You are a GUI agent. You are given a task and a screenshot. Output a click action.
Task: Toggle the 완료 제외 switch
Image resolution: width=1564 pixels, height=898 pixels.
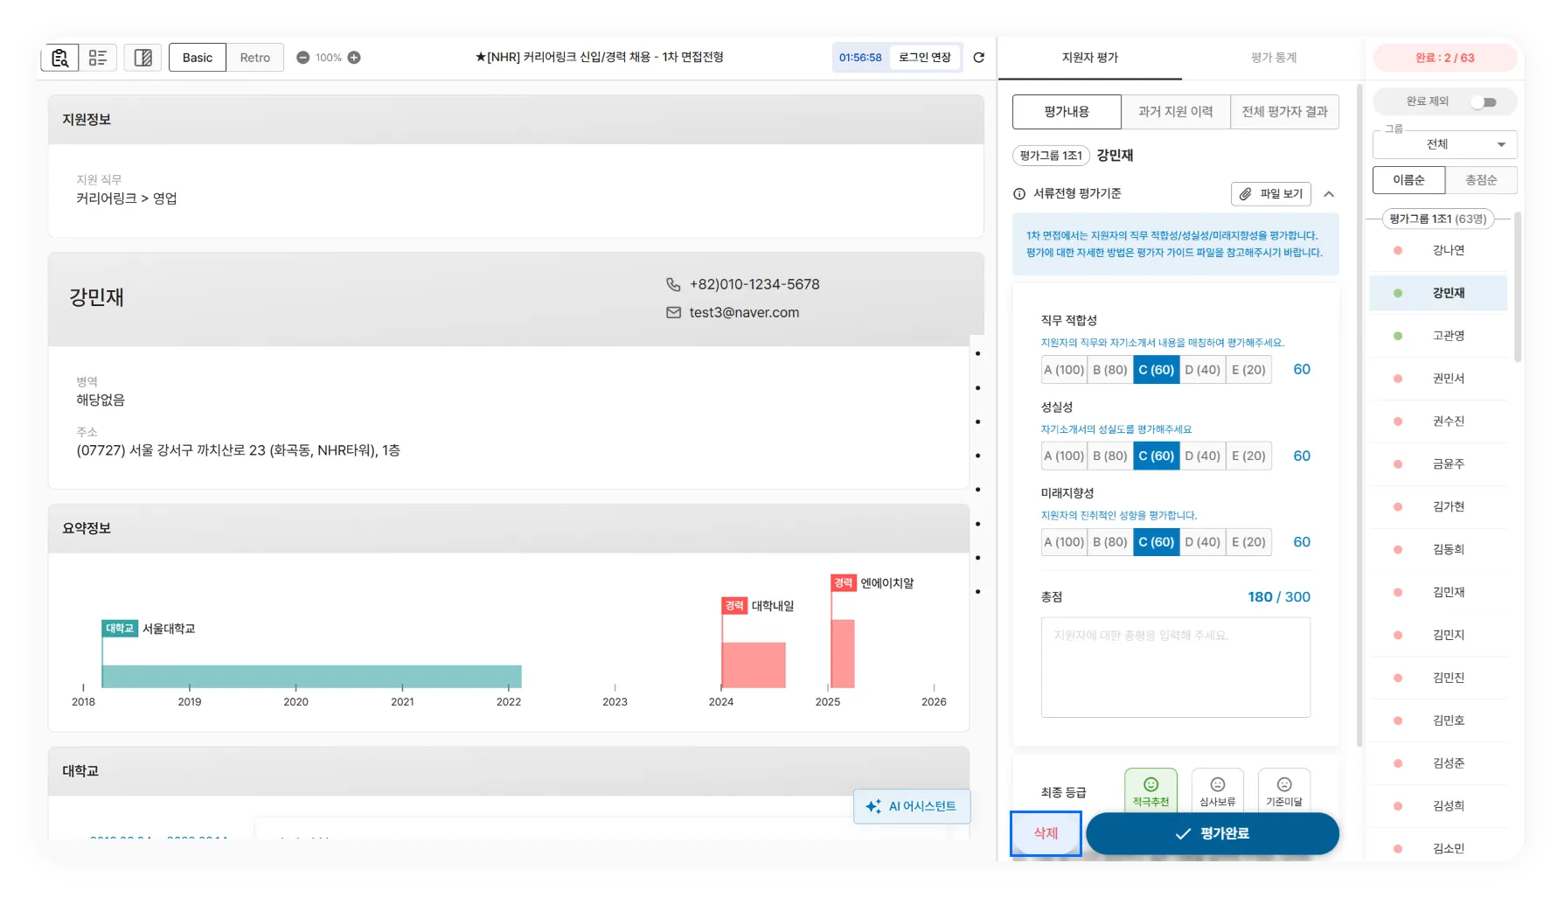pyautogui.click(x=1484, y=102)
